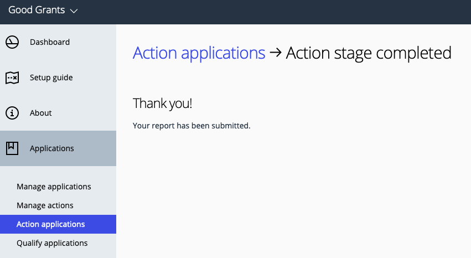Click the breadcrumb arrow separator

pyautogui.click(x=276, y=53)
